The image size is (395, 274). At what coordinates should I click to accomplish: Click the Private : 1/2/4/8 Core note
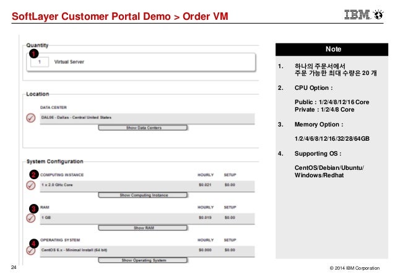click(324, 110)
